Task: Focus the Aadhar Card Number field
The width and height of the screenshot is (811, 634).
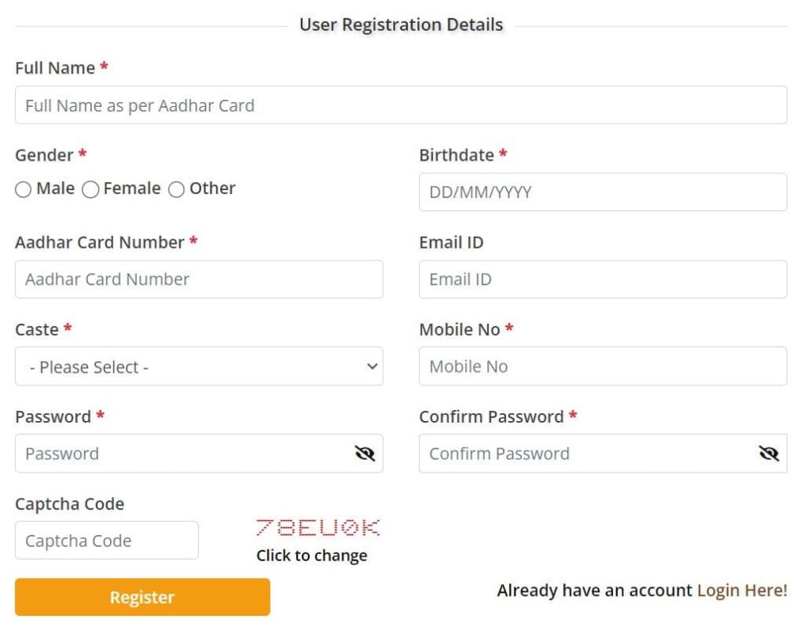Action: (x=199, y=279)
